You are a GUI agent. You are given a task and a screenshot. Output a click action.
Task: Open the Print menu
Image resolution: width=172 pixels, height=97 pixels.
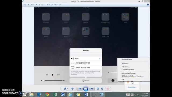[33, 5]
